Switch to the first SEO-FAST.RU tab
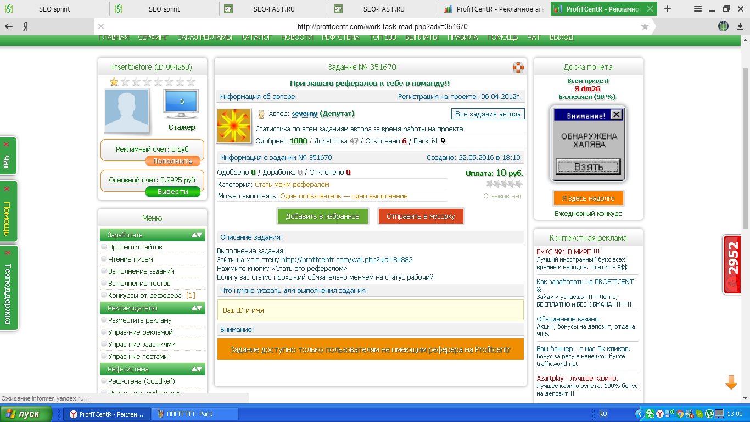This screenshot has height=422, width=750. (x=275, y=9)
